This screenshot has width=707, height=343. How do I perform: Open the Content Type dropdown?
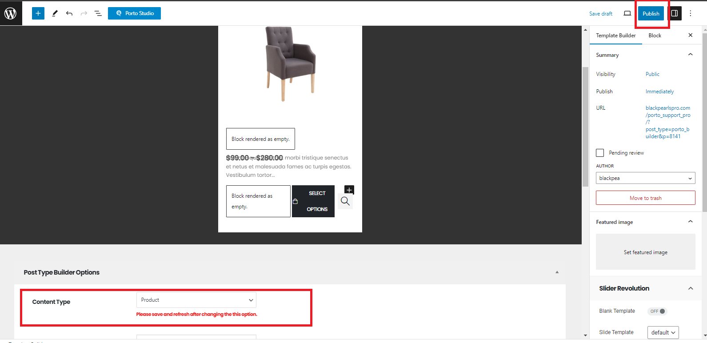click(196, 300)
